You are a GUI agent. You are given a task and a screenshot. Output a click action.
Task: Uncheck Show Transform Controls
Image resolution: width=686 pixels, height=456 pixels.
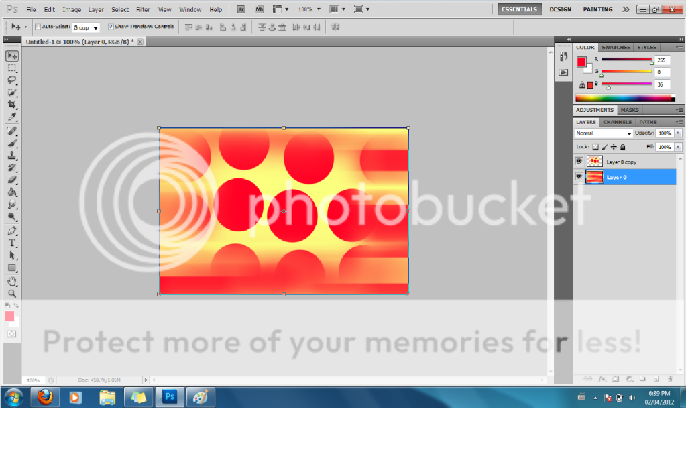[111, 27]
